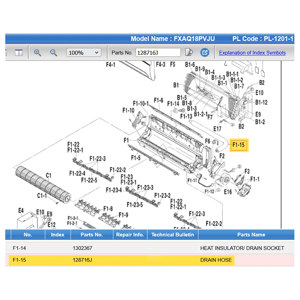Open the 100% zoom level dropdown

pyautogui.click(x=84, y=53)
